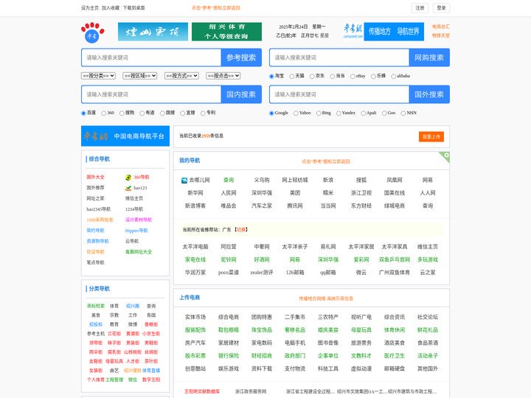The image size is (531, 398).
Task: Select the 京东 radio button
Action: pyautogui.click(x=312, y=77)
